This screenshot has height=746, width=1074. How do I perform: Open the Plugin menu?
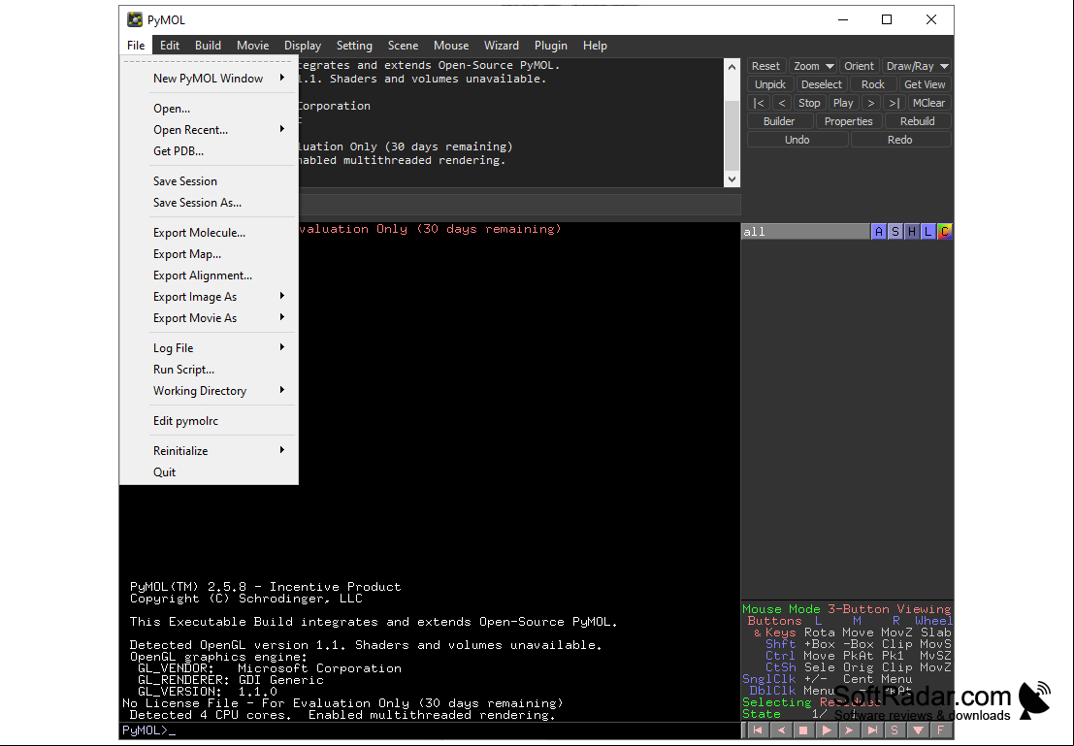551,46
